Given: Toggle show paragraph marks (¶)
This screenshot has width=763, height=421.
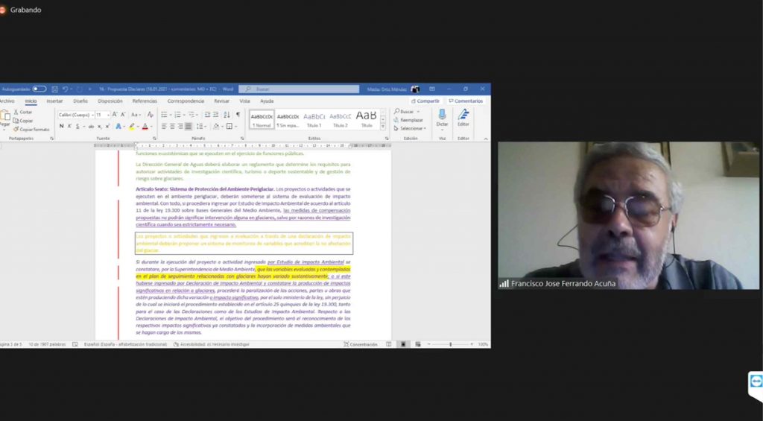Looking at the screenshot, I should click(238, 115).
